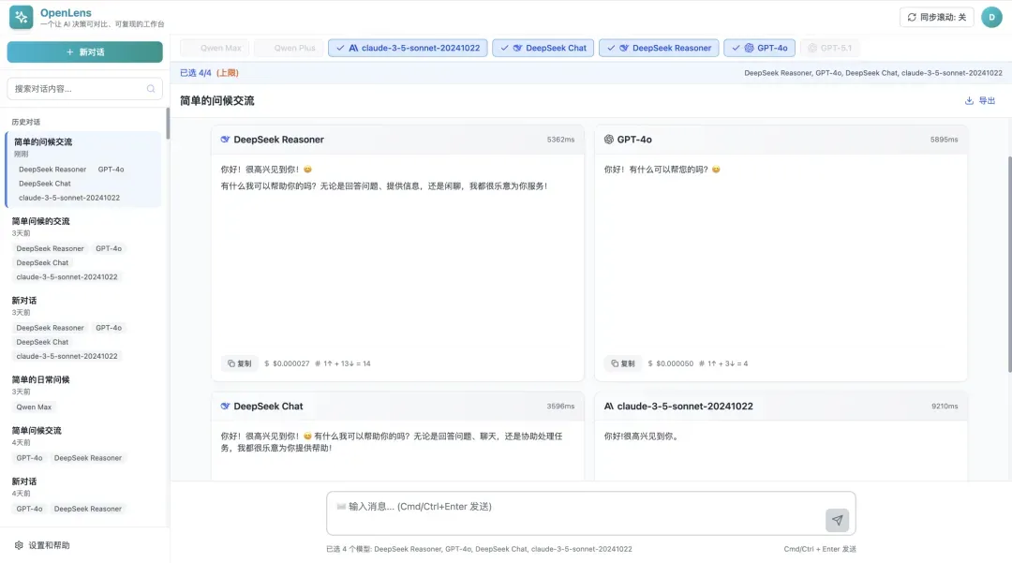
Task: Click the OpenAI icon on GPT-4o chip
Action: tap(749, 48)
